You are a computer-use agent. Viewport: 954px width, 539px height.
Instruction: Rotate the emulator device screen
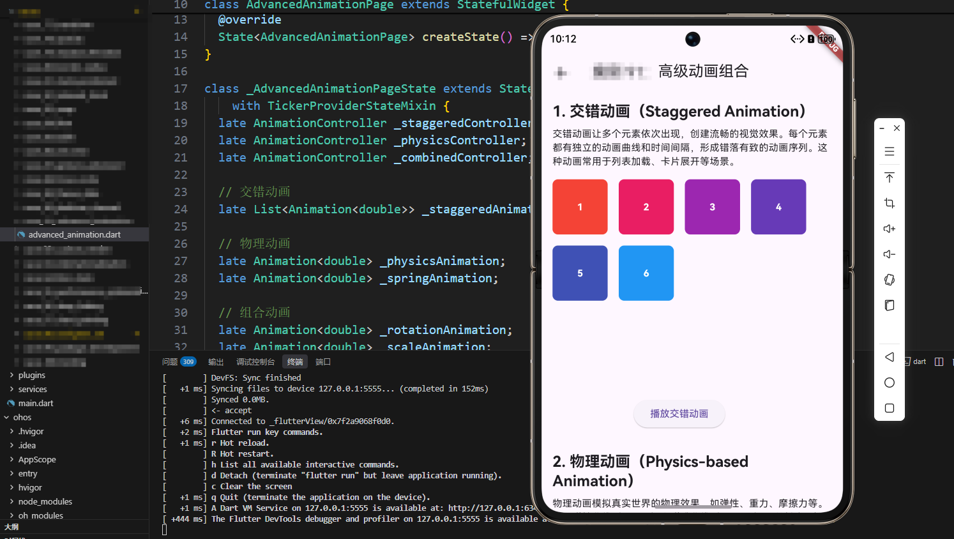pos(890,280)
